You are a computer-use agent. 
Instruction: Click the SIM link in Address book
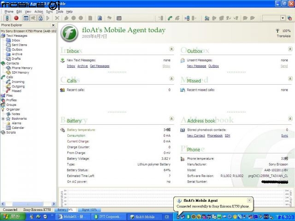(x=227, y=135)
